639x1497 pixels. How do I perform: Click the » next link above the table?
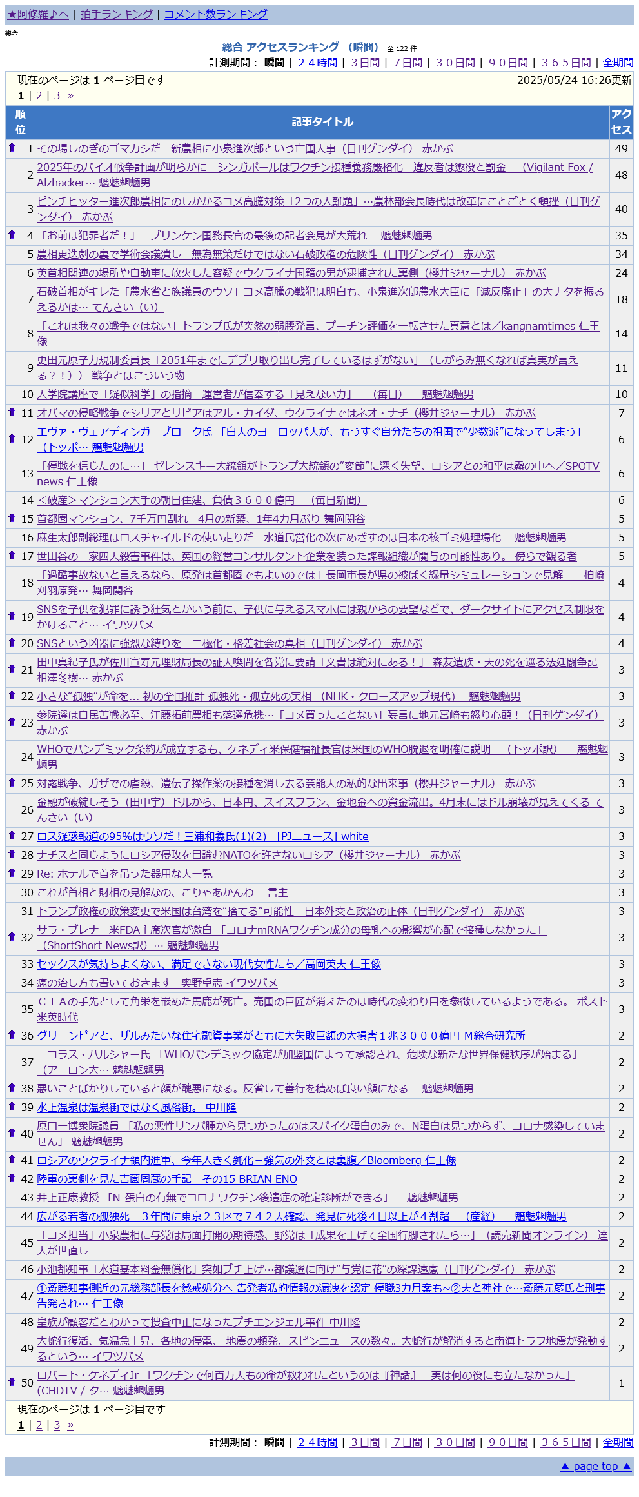tap(70, 95)
